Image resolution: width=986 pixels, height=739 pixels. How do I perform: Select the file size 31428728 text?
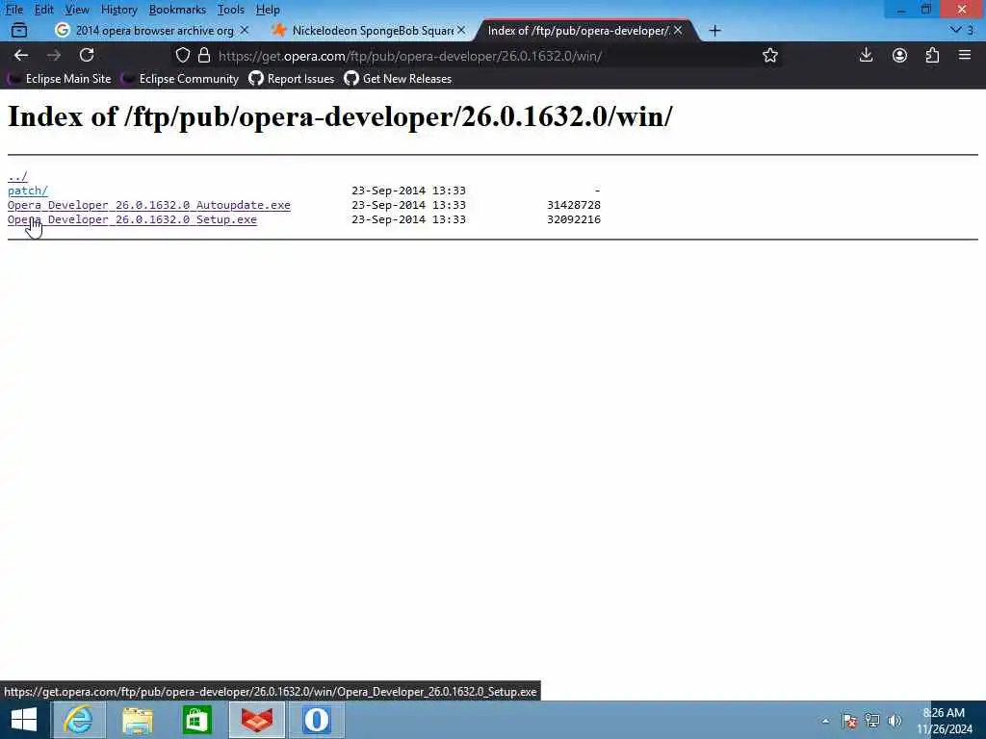coord(574,205)
